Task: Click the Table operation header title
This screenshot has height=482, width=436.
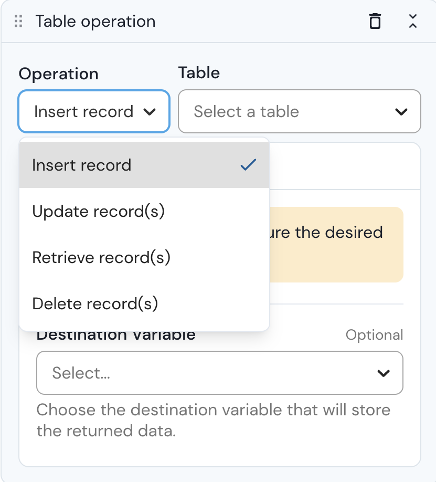Action: coord(95,22)
